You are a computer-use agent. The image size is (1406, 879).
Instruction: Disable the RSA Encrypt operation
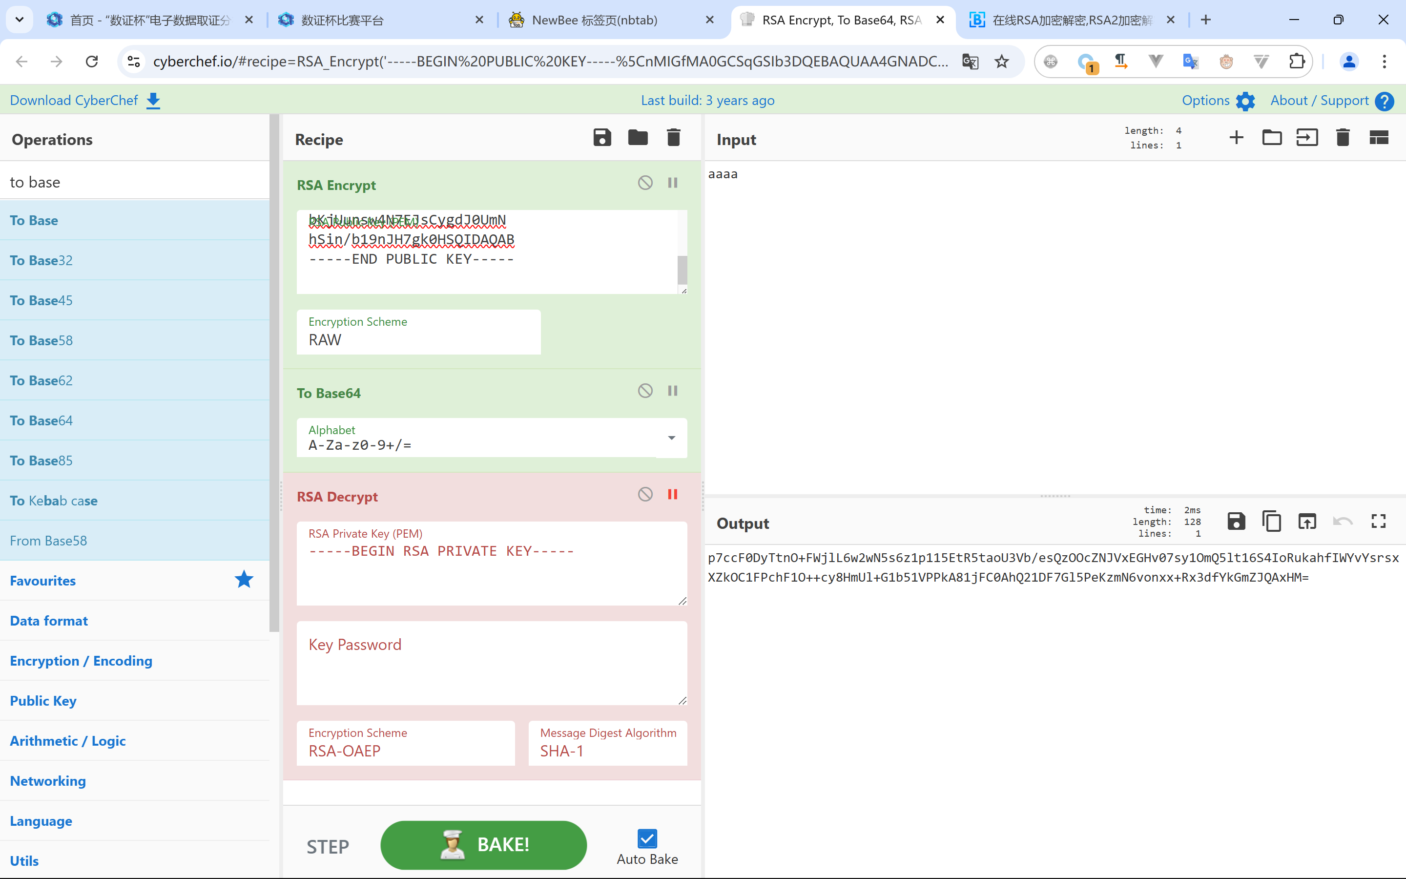click(645, 183)
